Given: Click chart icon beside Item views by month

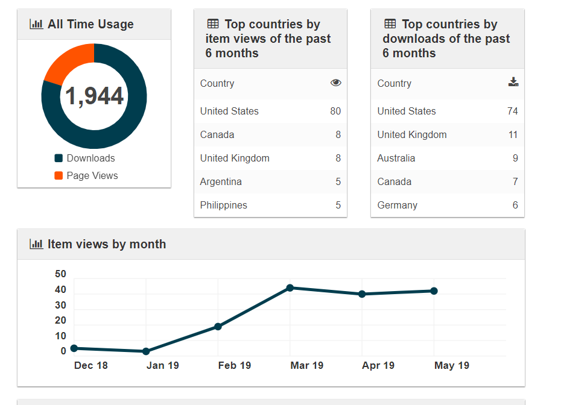Looking at the screenshot, I should click(36, 244).
